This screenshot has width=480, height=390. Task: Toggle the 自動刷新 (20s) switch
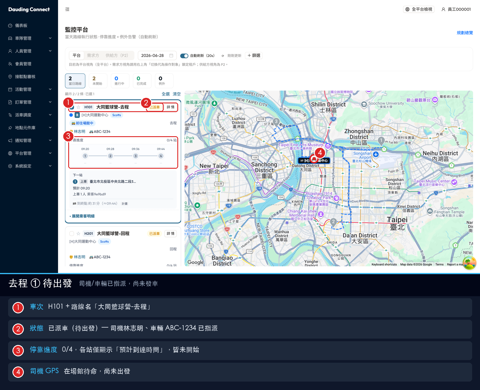coord(184,56)
